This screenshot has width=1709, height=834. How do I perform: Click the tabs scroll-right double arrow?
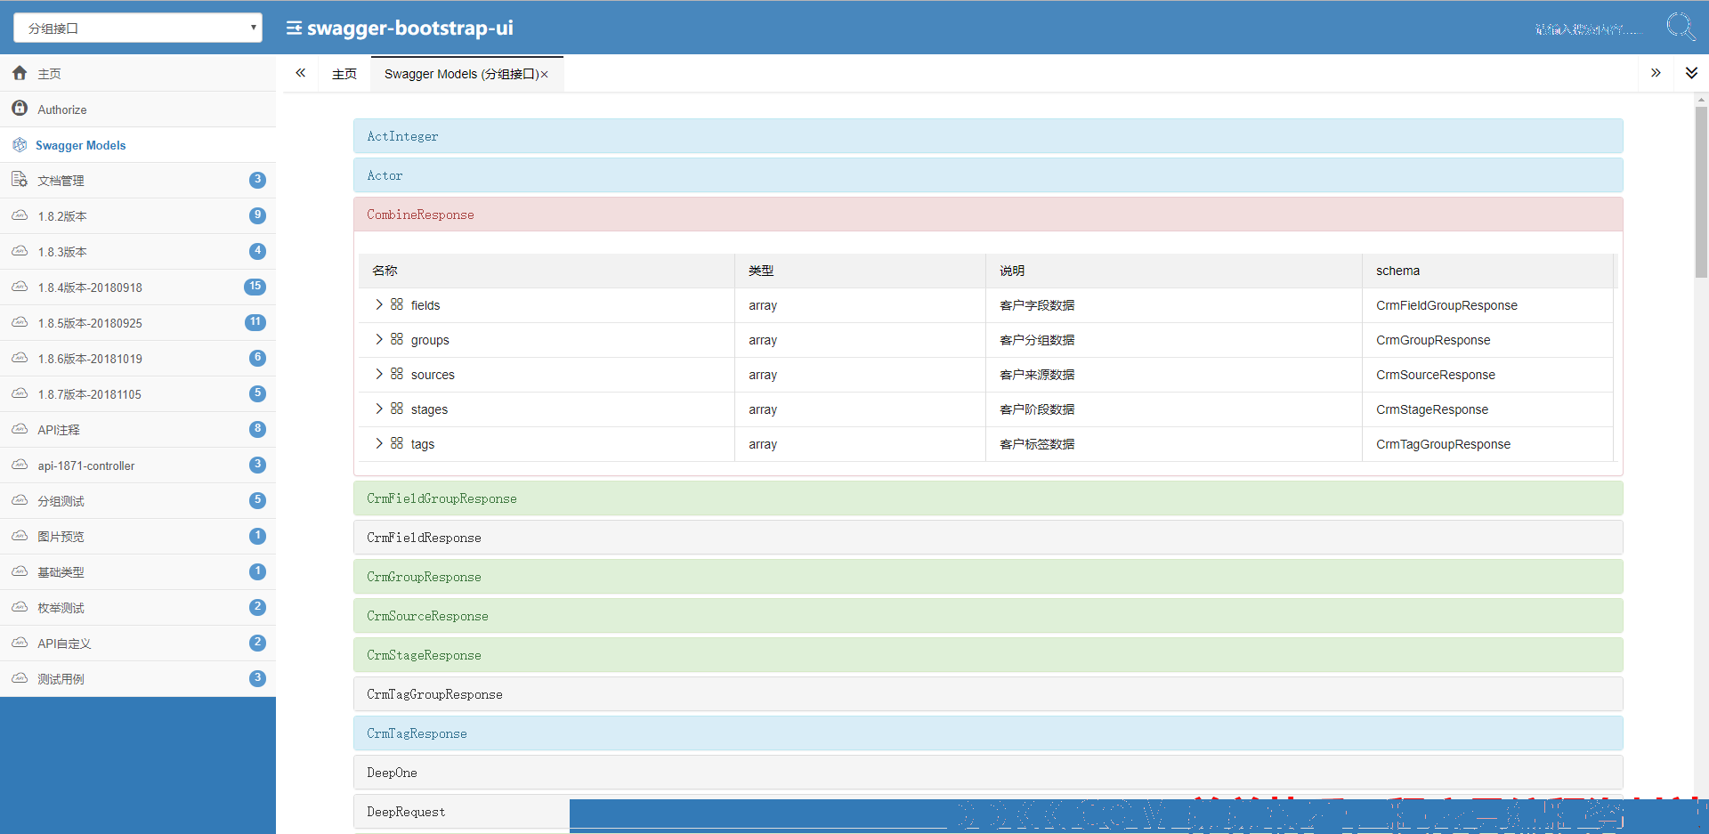1656,73
